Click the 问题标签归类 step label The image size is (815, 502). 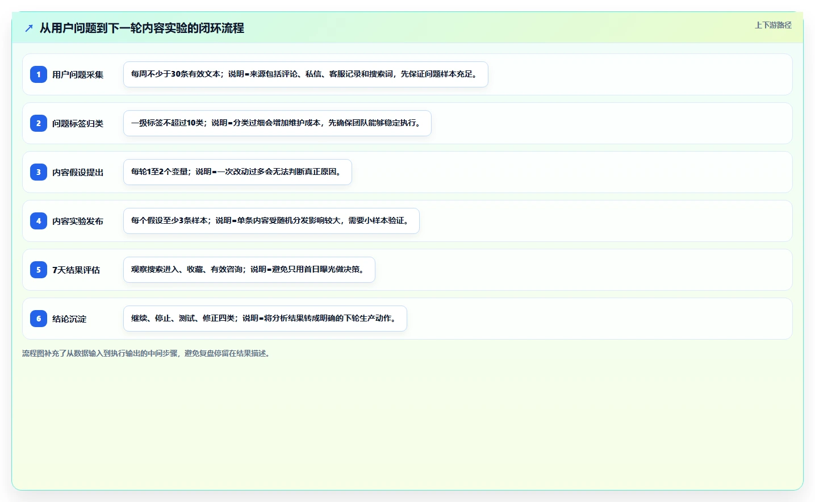(78, 123)
